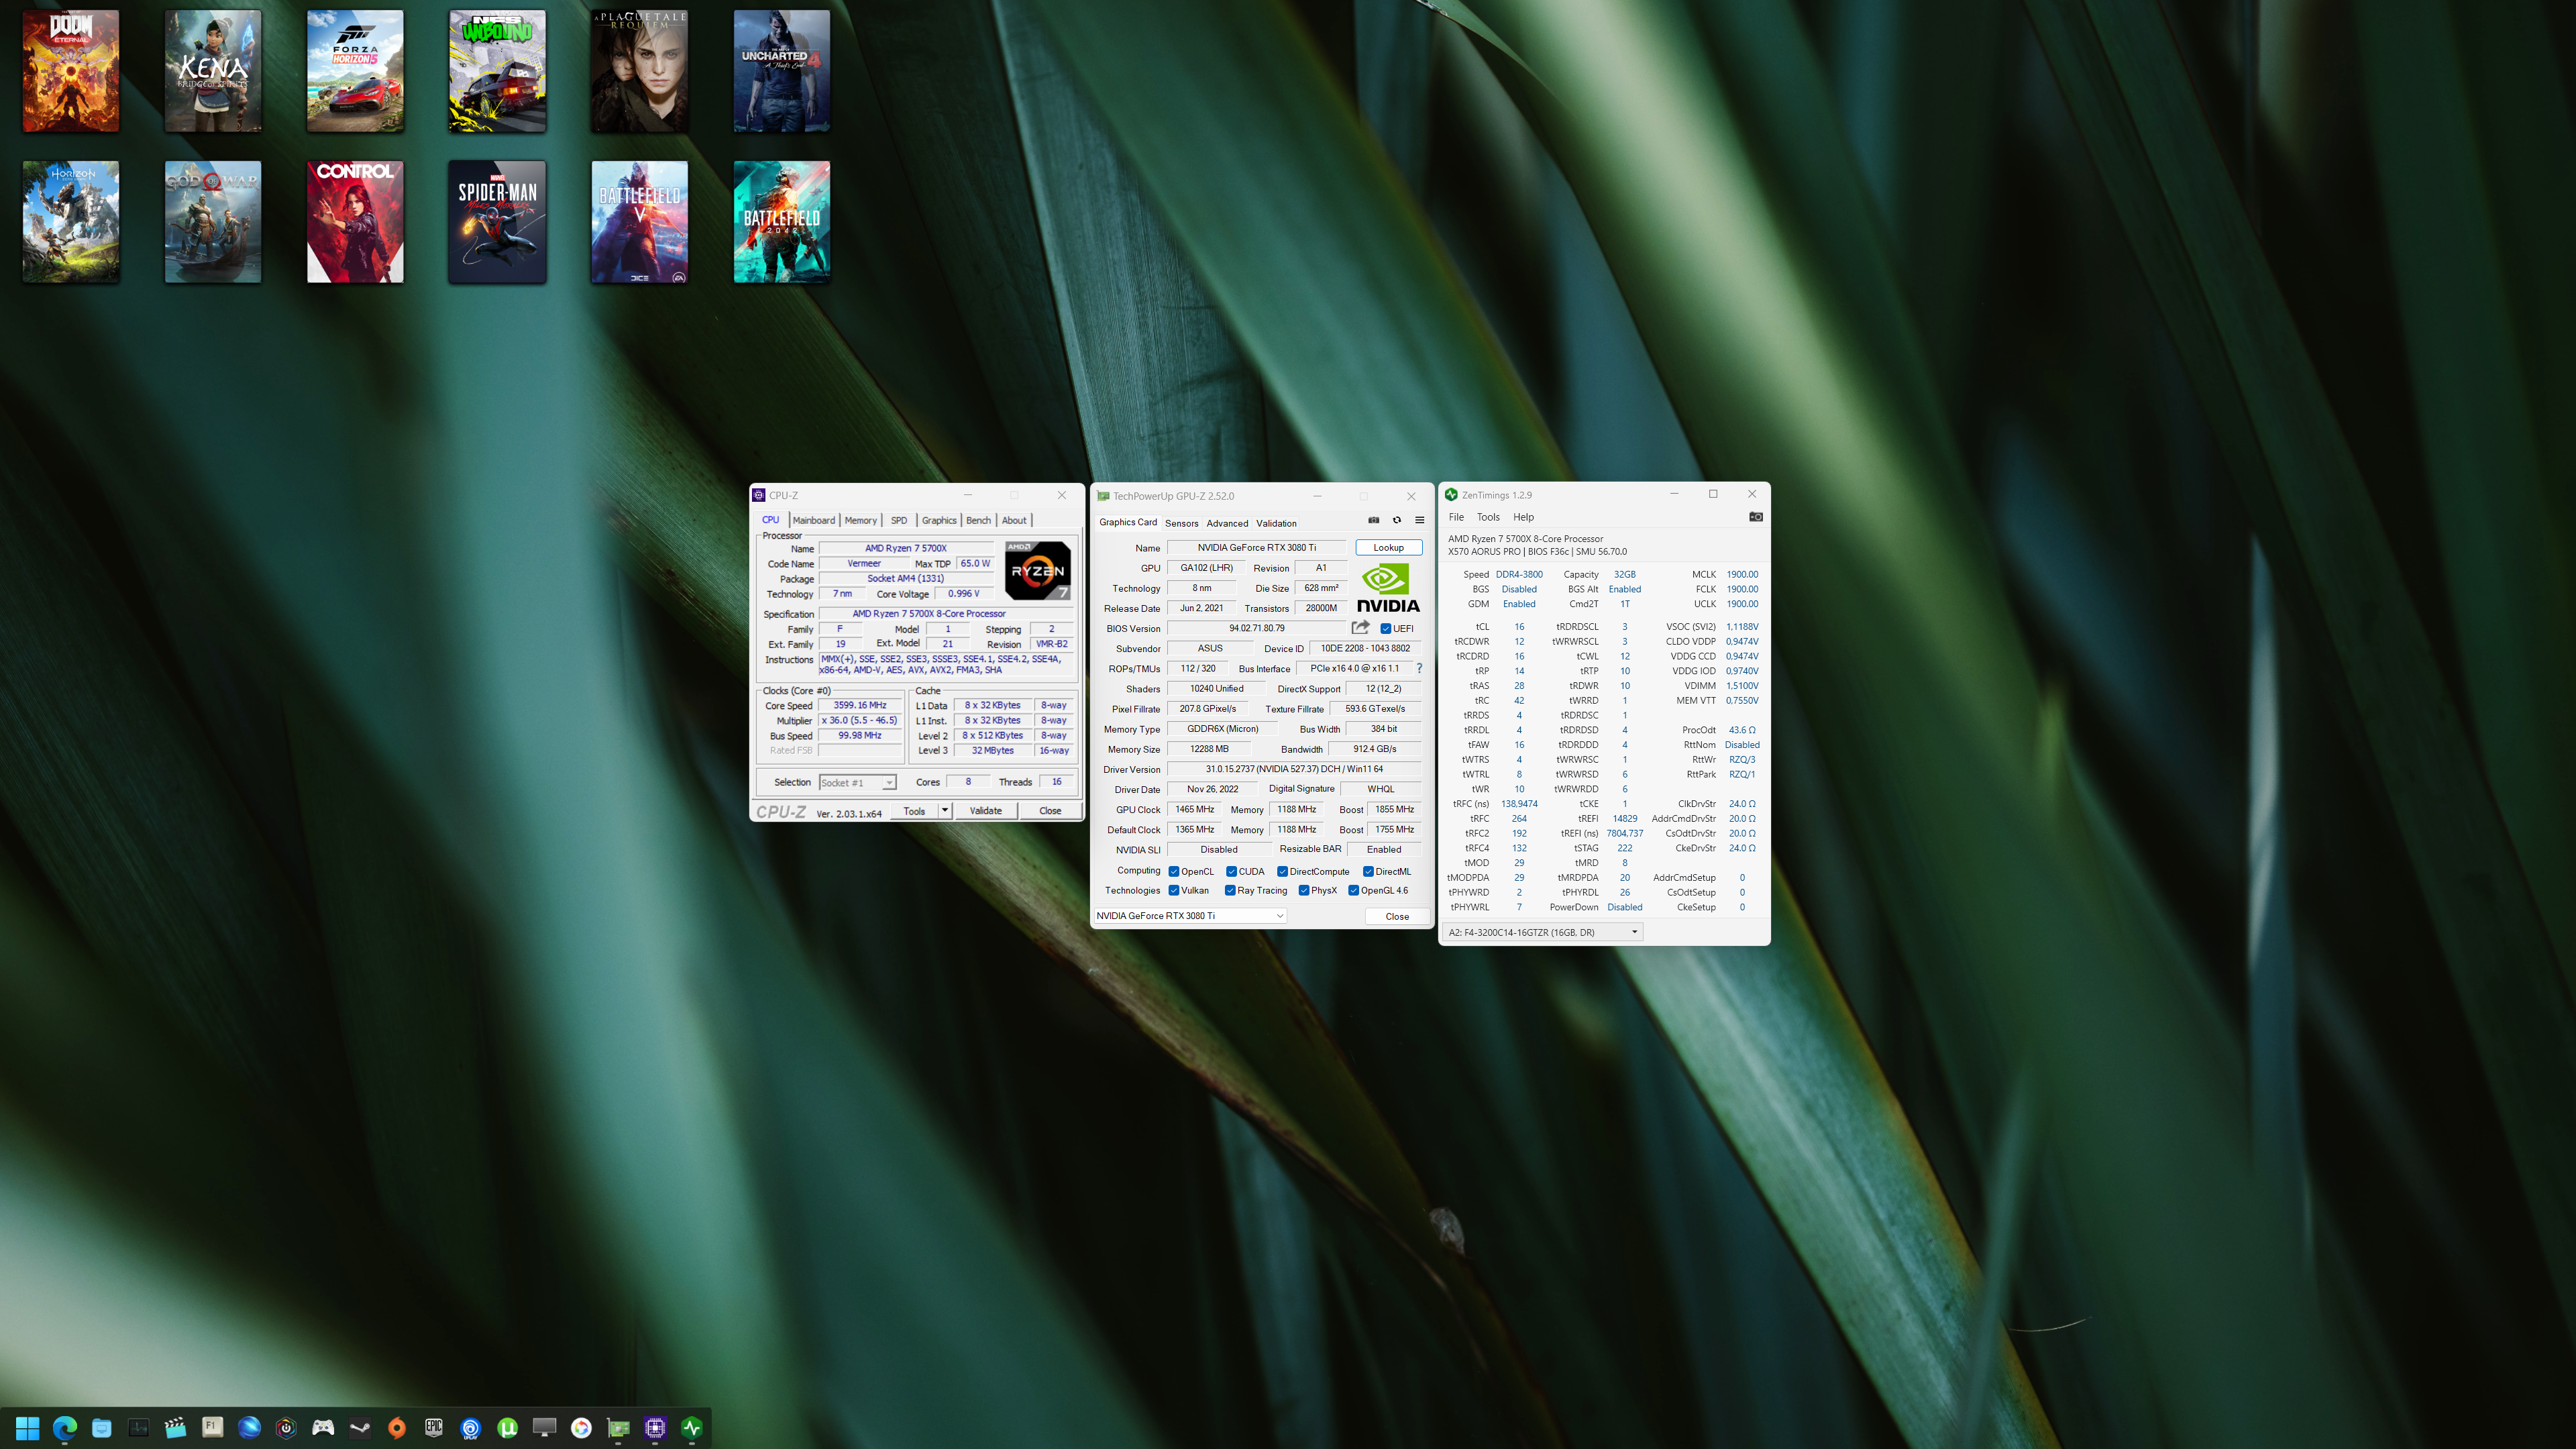2576x1449 pixels.
Task: Click the BIOS export share icon
Action: [1360, 628]
